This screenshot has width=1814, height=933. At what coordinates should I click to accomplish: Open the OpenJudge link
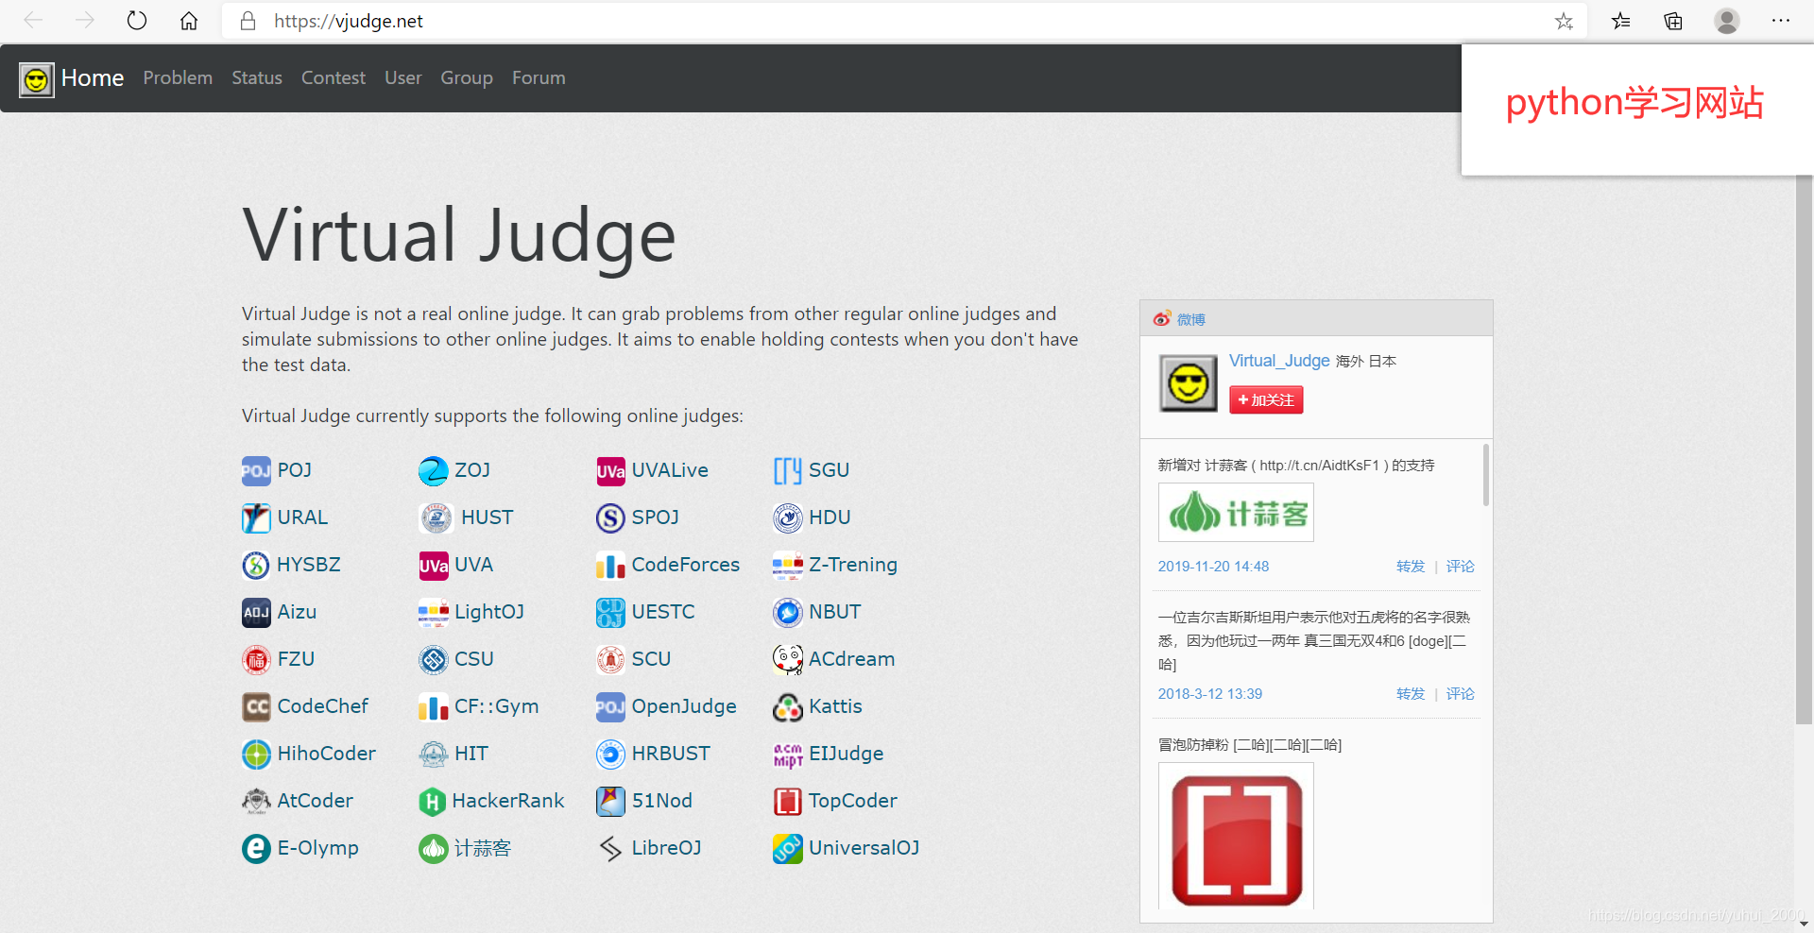tap(684, 706)
